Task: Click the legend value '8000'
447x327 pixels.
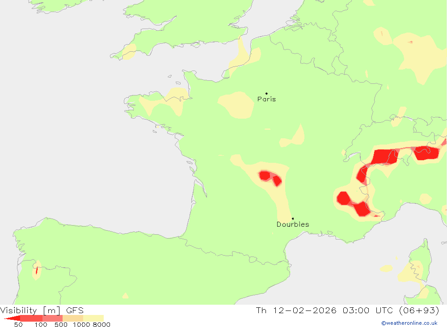Action: pyautogui.click(x=101, y=325)
